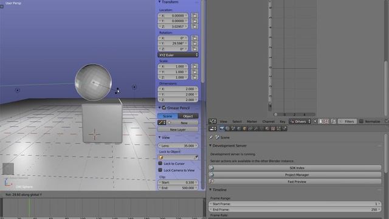Switch to the Object properties tab icon
This screenshot has width=389, height=219.
tap(244, 128)
